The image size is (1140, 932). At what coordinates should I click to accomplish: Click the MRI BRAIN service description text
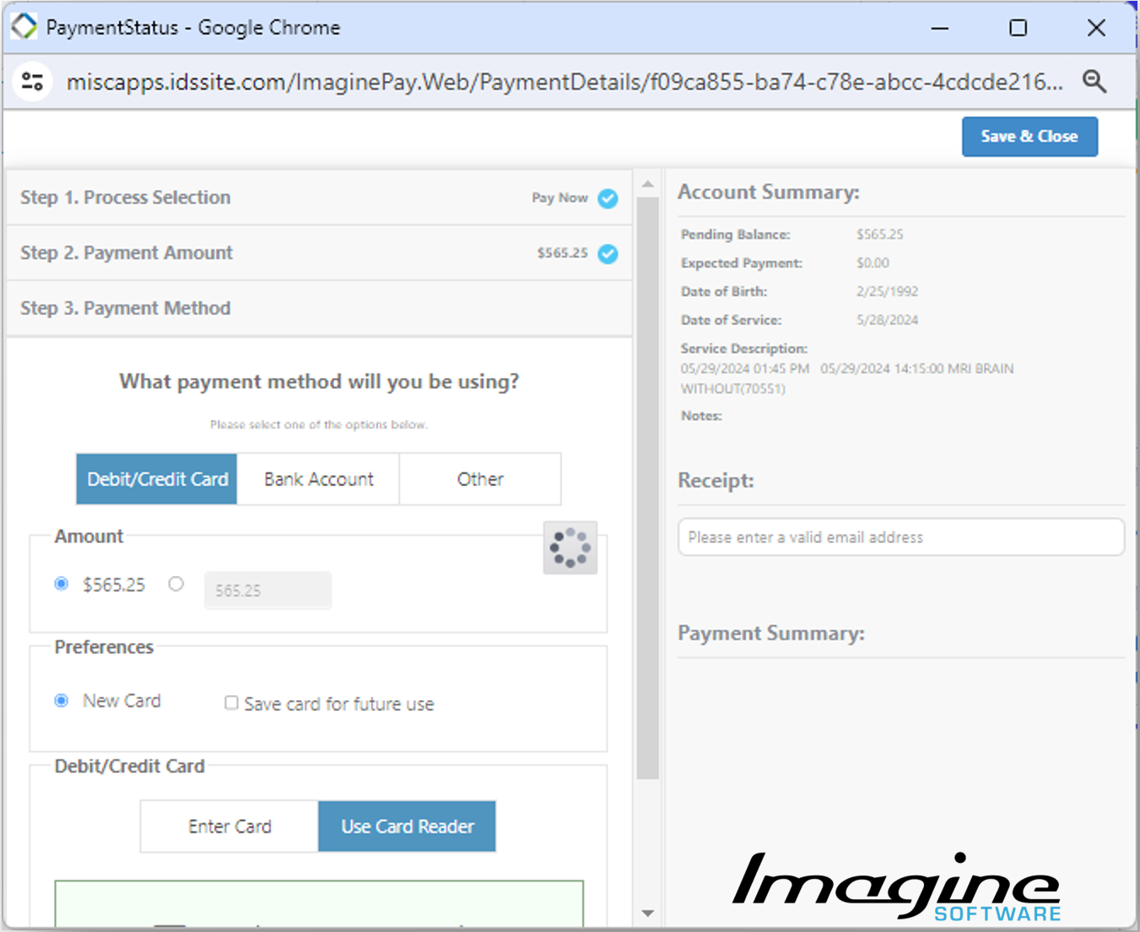[x=847, y=379]
